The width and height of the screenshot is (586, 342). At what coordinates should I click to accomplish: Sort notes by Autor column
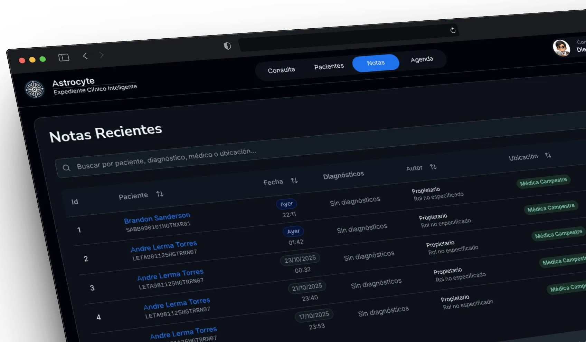click(433, 167)
